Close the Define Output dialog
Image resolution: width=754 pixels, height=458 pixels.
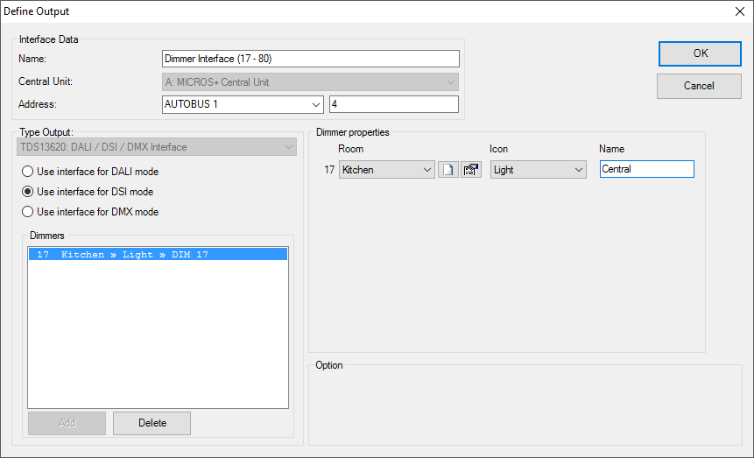click(x=737, y=11)
